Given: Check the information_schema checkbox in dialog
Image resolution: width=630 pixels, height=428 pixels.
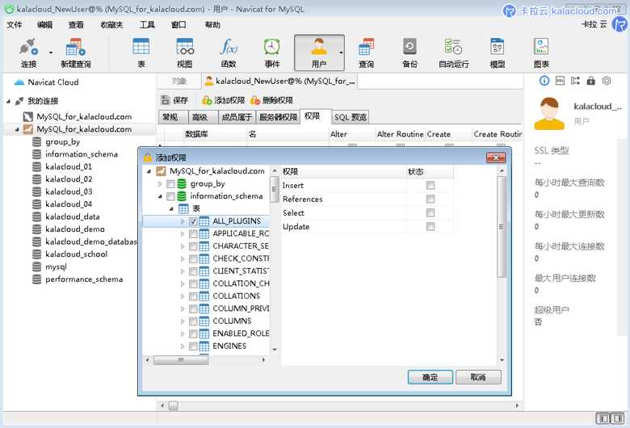Looking at the screenshot, I should point(170,196).
